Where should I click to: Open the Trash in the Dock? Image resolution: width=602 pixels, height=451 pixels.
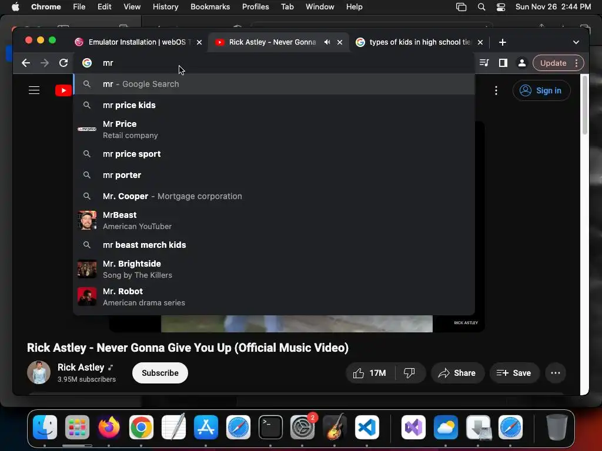tap(557, 427)
